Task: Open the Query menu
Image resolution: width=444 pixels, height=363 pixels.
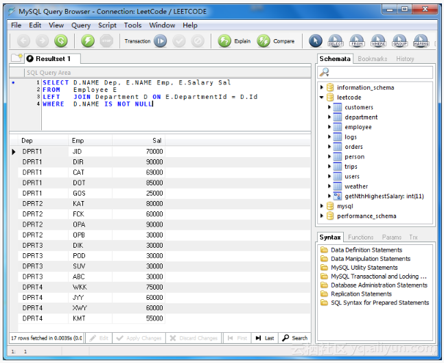Action: click(81, 25)
